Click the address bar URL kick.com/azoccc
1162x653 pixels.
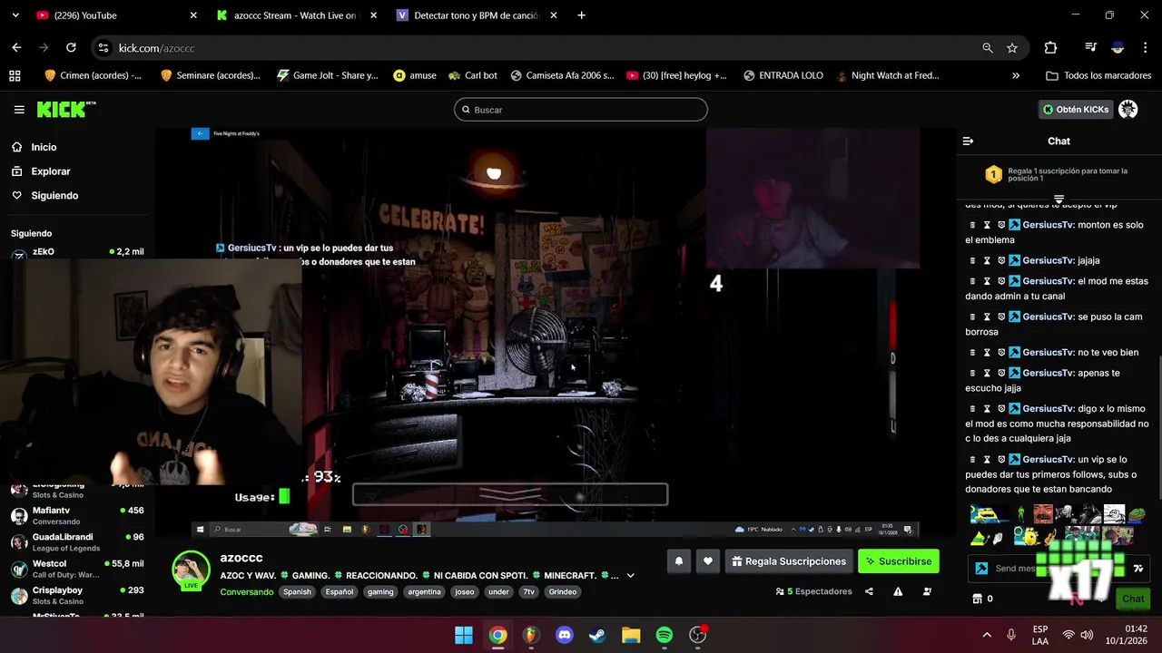[156, 48]
